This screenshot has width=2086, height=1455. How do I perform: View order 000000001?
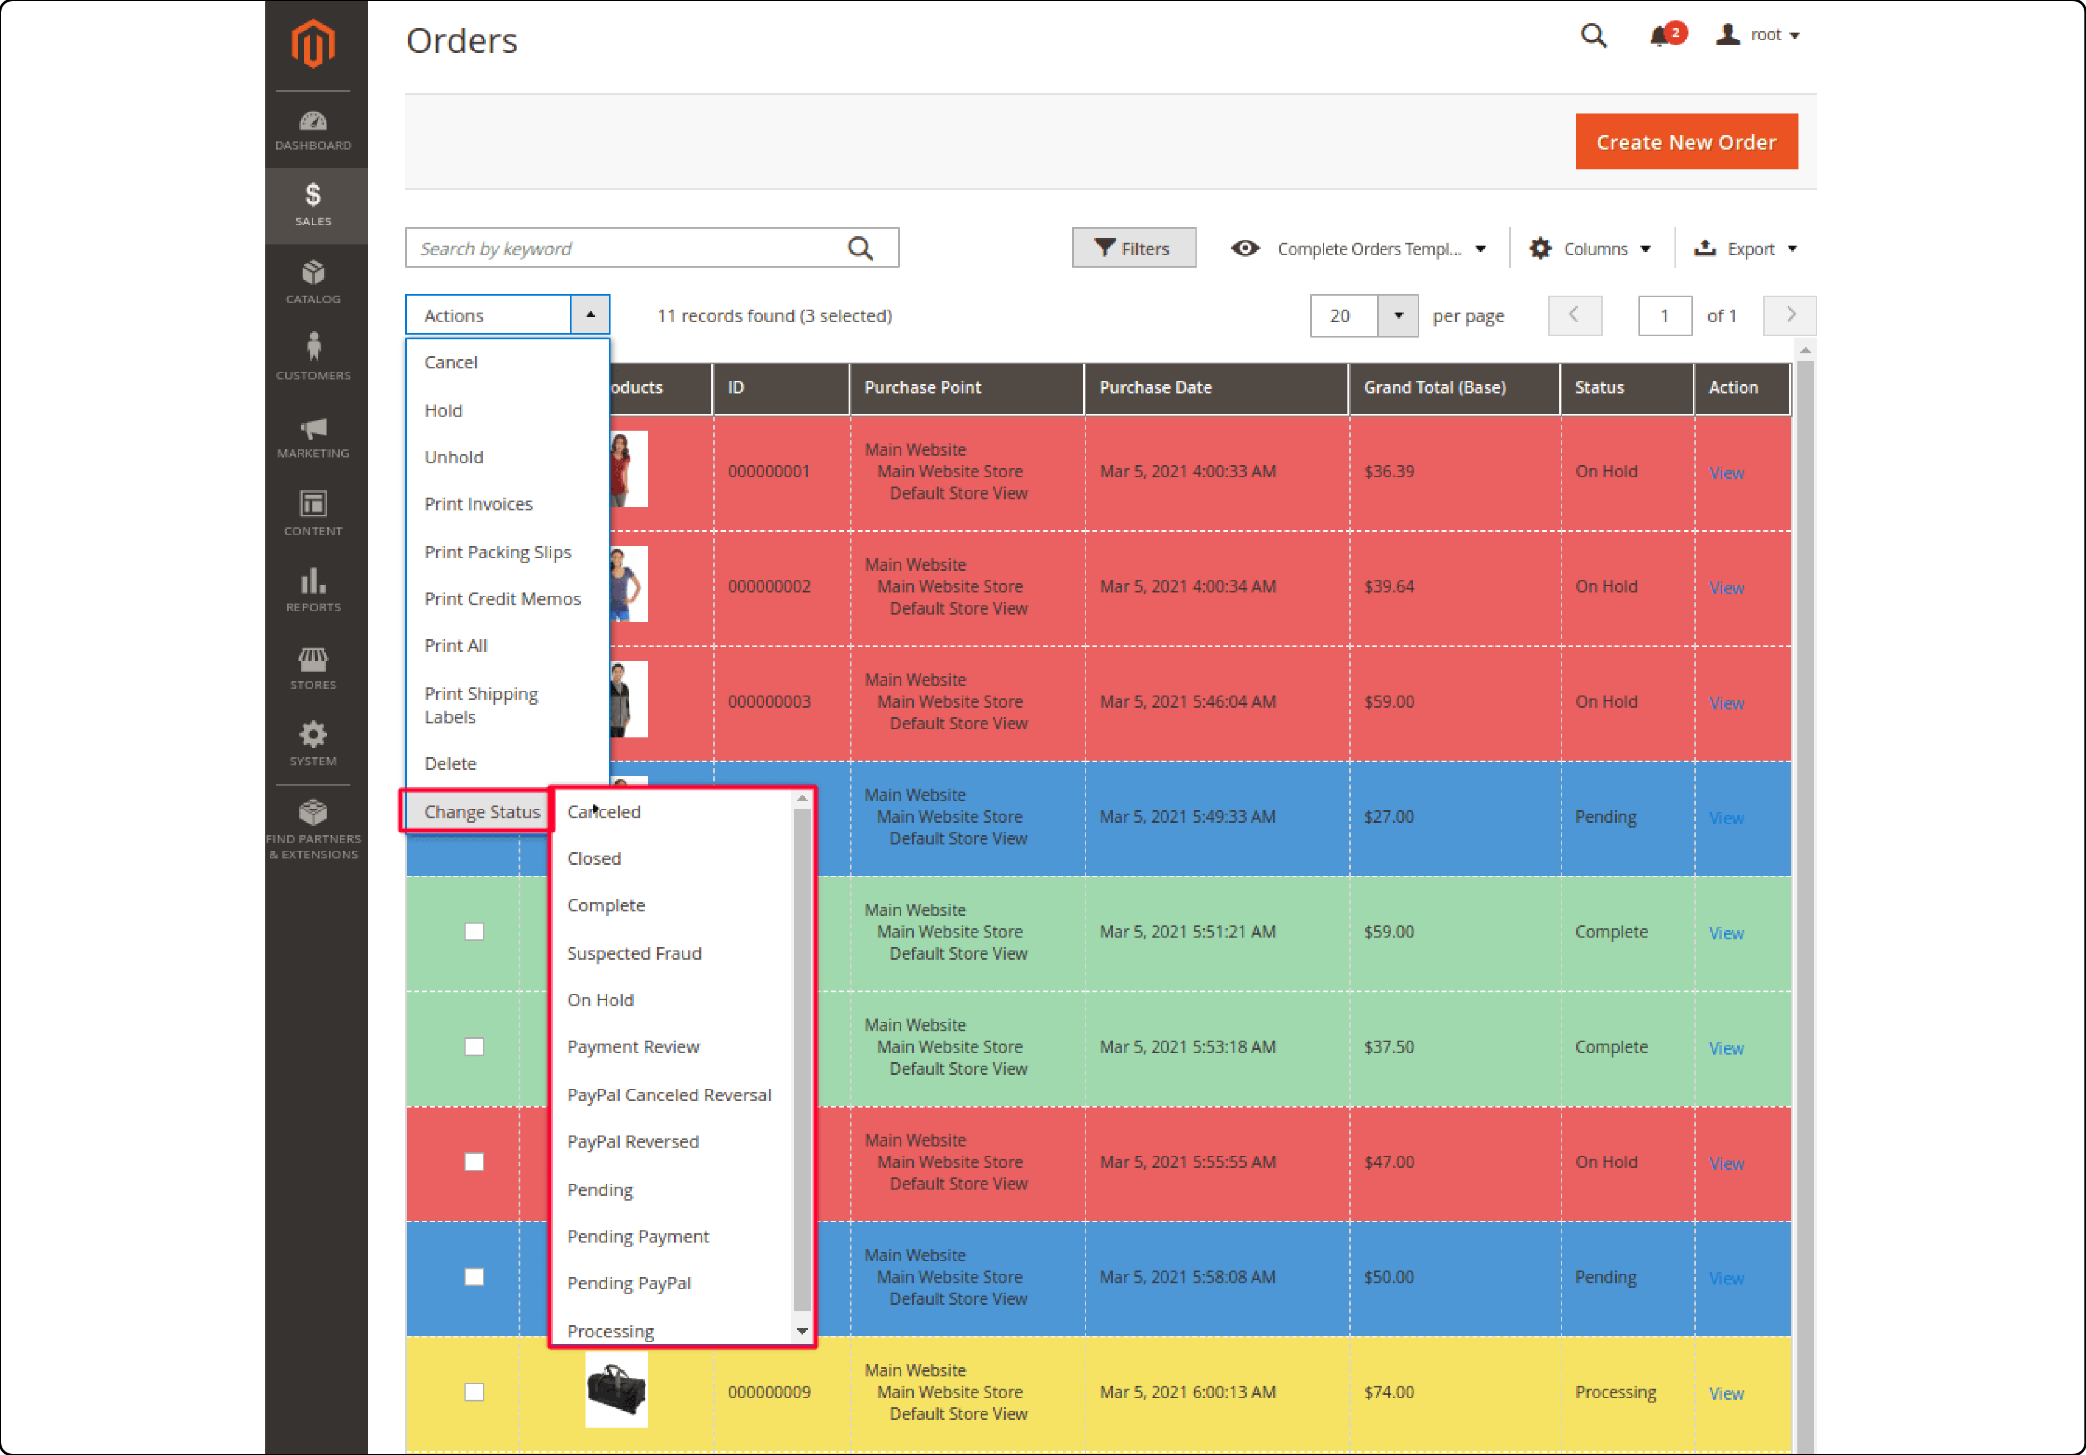[1726, 472]
